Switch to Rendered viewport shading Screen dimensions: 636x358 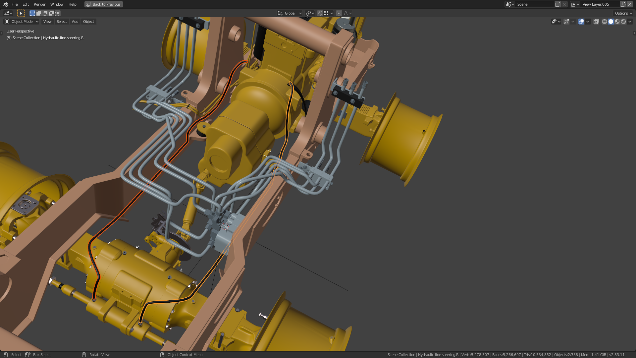click(x=623, y=22)
